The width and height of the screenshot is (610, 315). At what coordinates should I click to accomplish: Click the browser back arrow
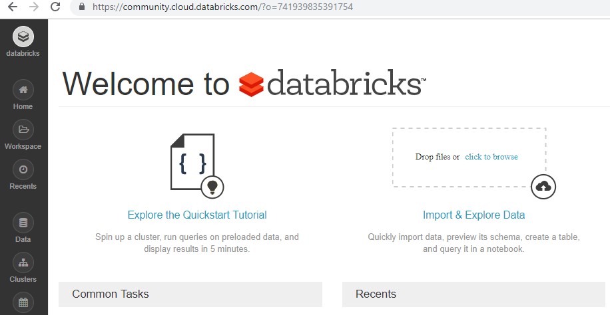[x=12, y=7]
